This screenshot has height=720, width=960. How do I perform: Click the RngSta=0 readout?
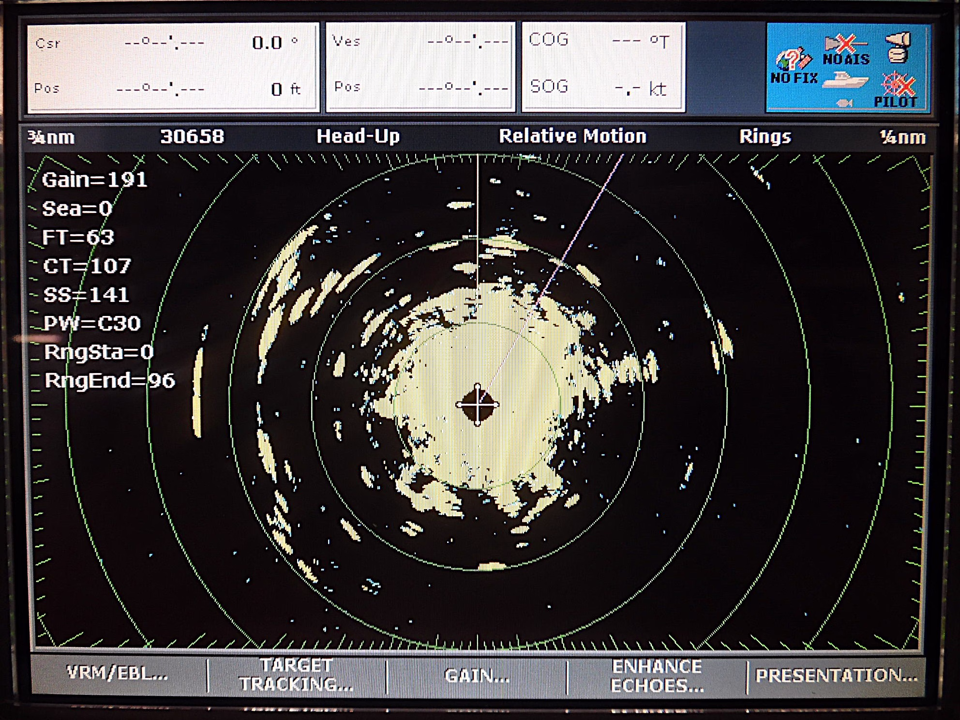click(99, 352)
